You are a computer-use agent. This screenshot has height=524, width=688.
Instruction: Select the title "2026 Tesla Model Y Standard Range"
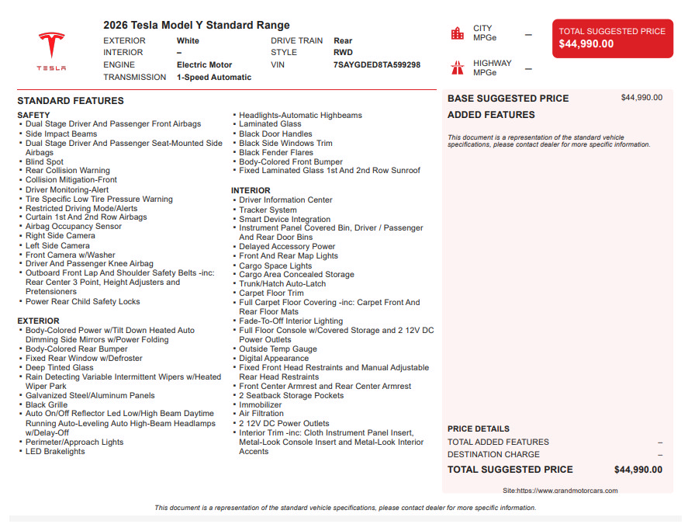coord(196,25)
